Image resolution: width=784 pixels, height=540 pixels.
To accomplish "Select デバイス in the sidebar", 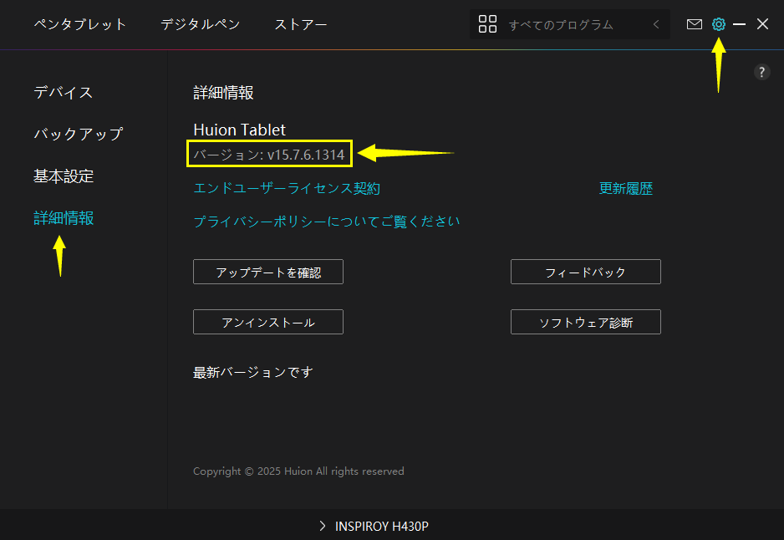I will pyautogui.click(x=63, y=92).
